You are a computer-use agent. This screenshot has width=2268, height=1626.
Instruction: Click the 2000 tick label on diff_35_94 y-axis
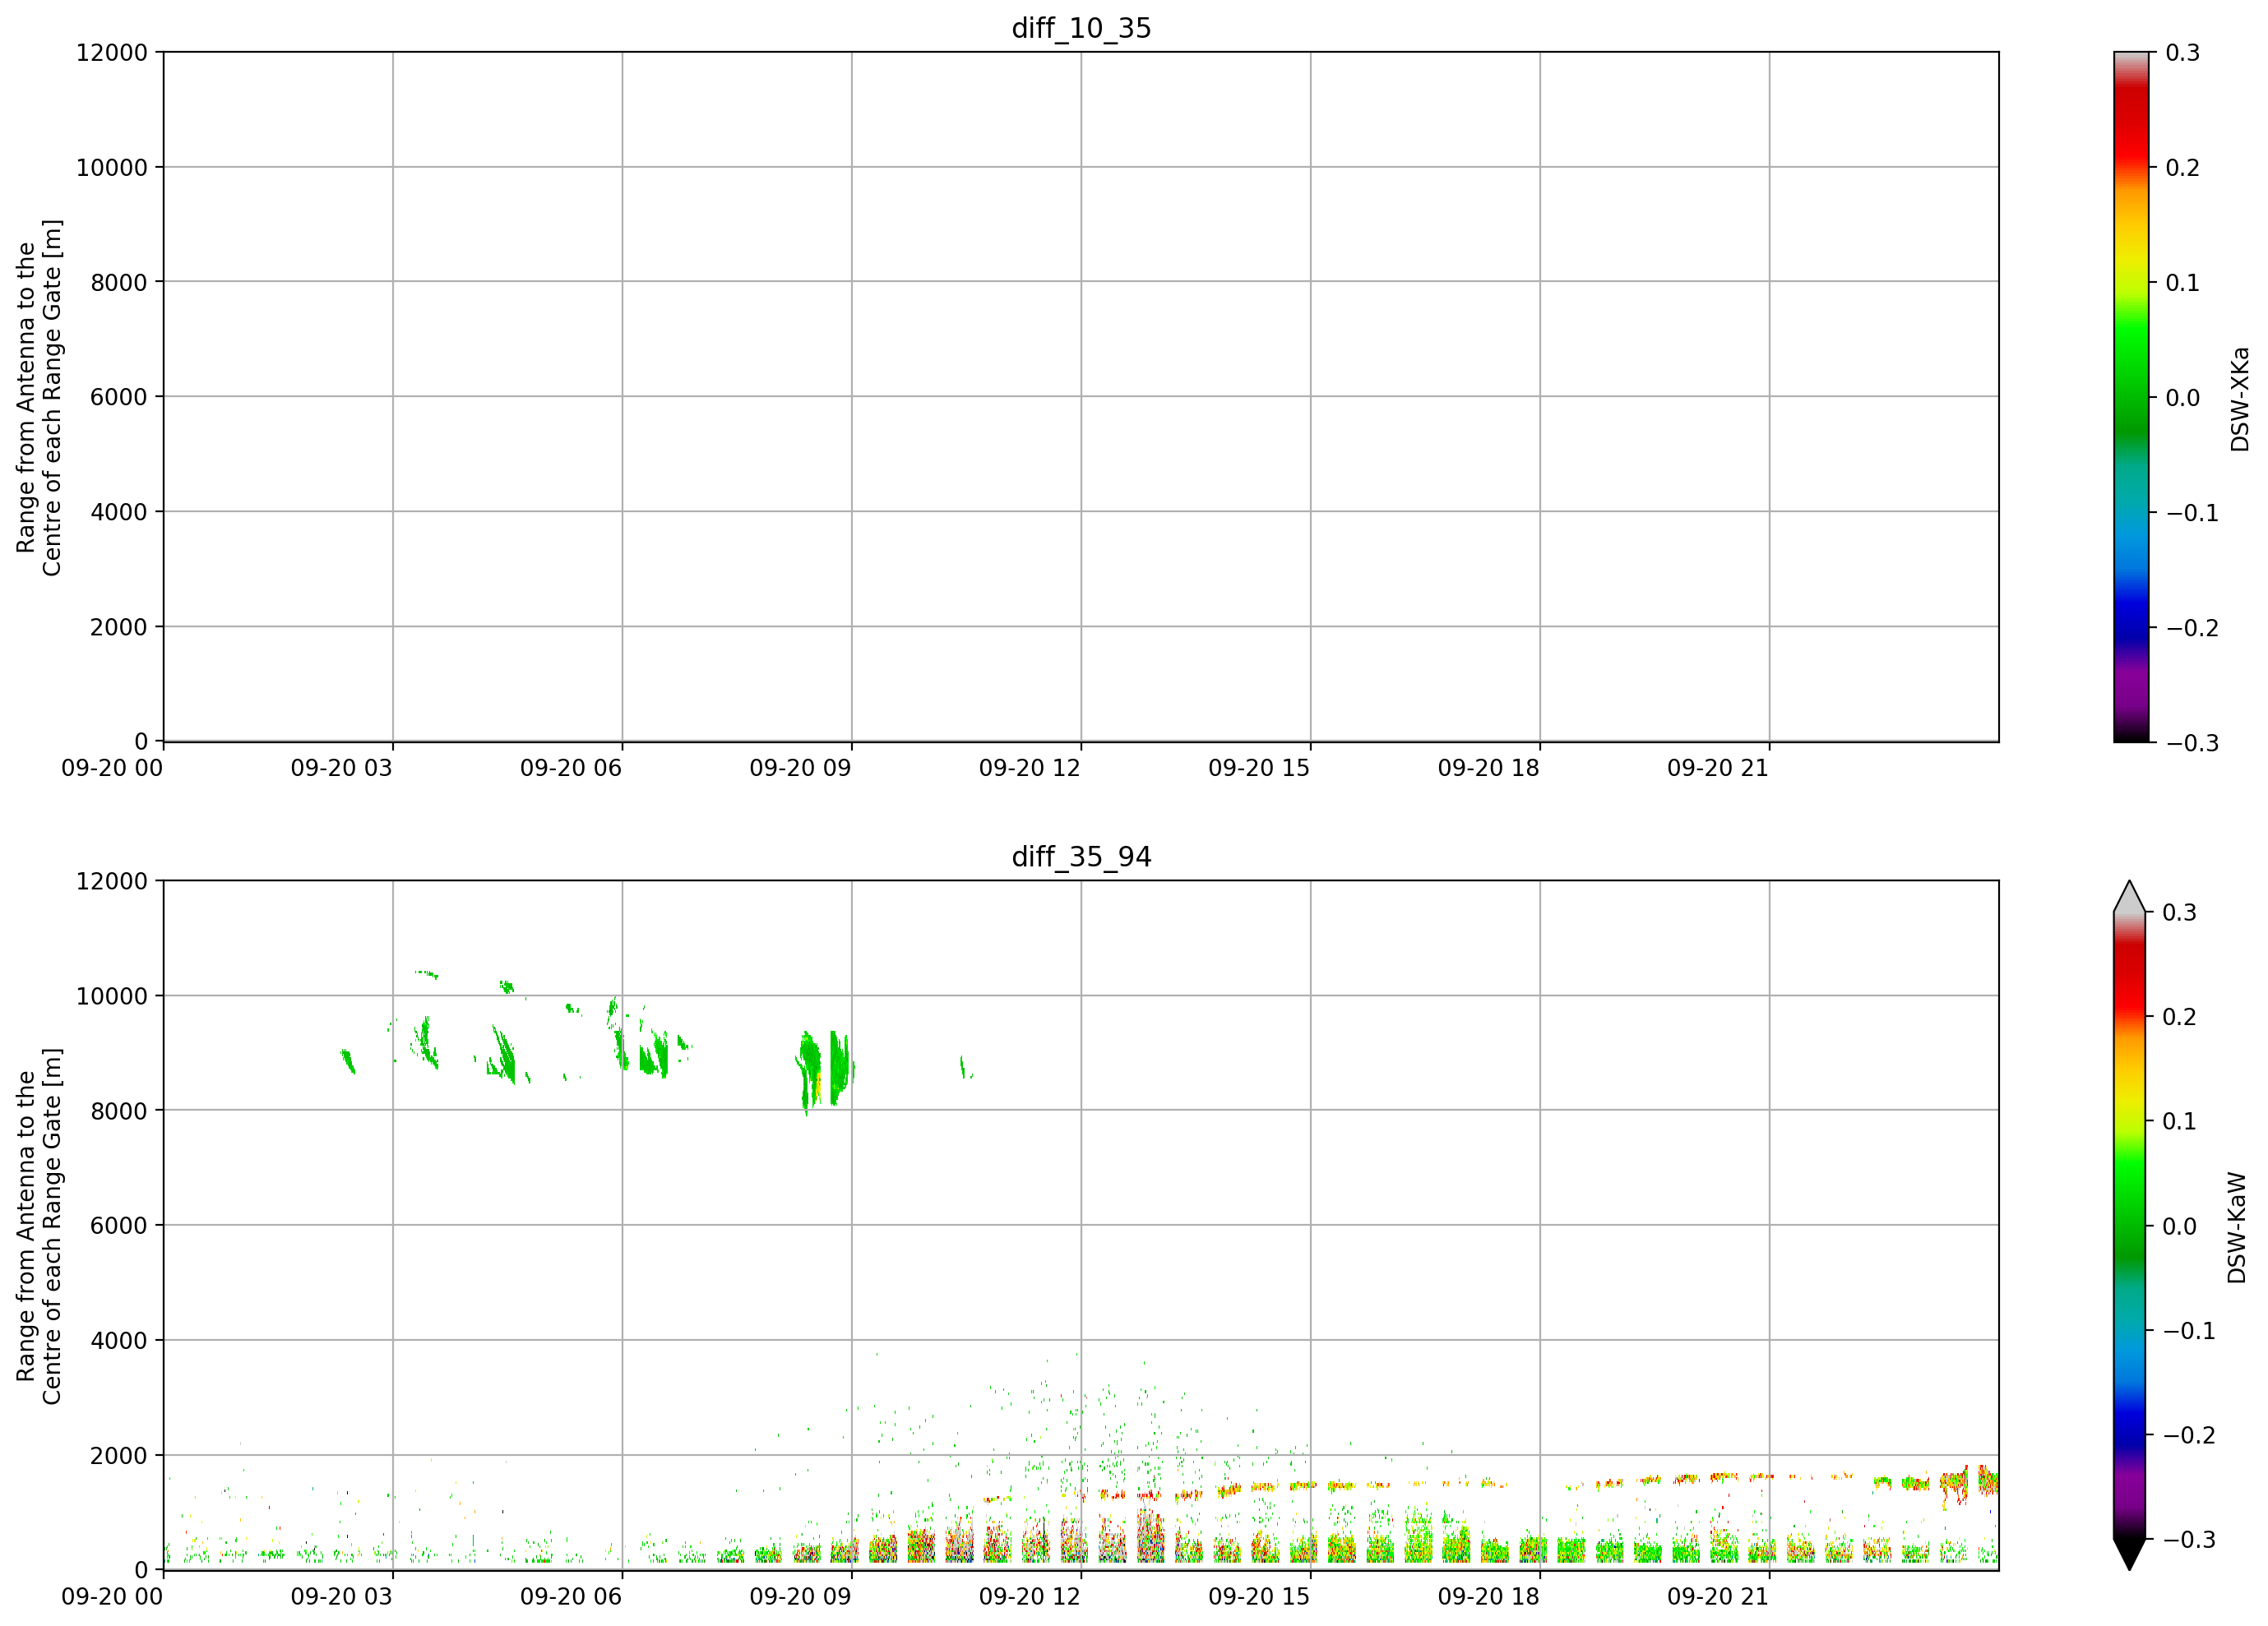(118, 1455)
